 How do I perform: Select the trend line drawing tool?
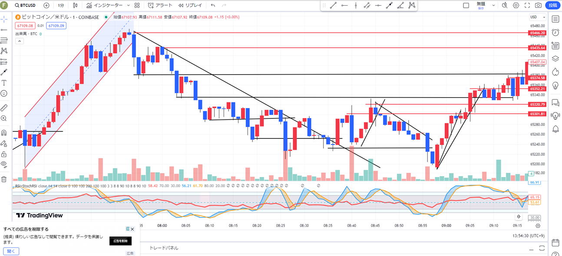[333, 6]
